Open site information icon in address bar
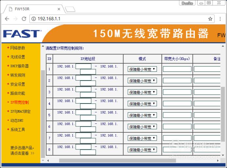 (x=33, y=19)
